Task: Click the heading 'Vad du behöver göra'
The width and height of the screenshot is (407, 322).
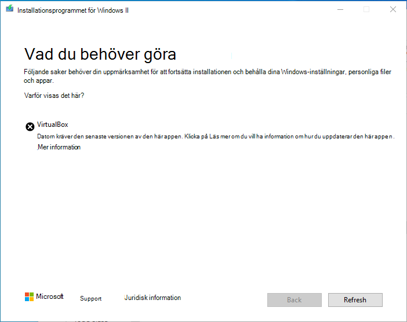Action: (x=100, y=54)
